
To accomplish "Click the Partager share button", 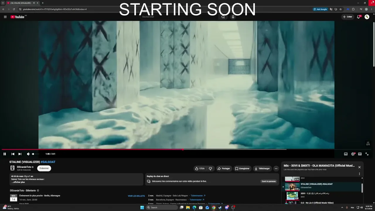I will tap(224, 169).
